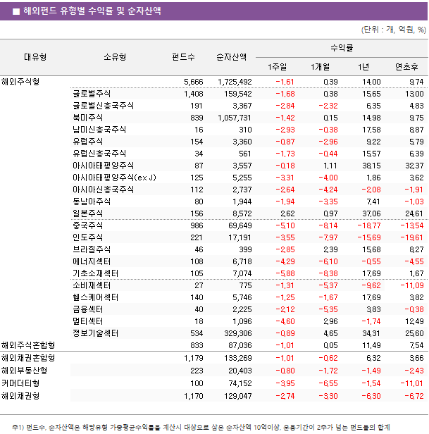Click the 해외주식혼합형 category label

tap(28, 345)
